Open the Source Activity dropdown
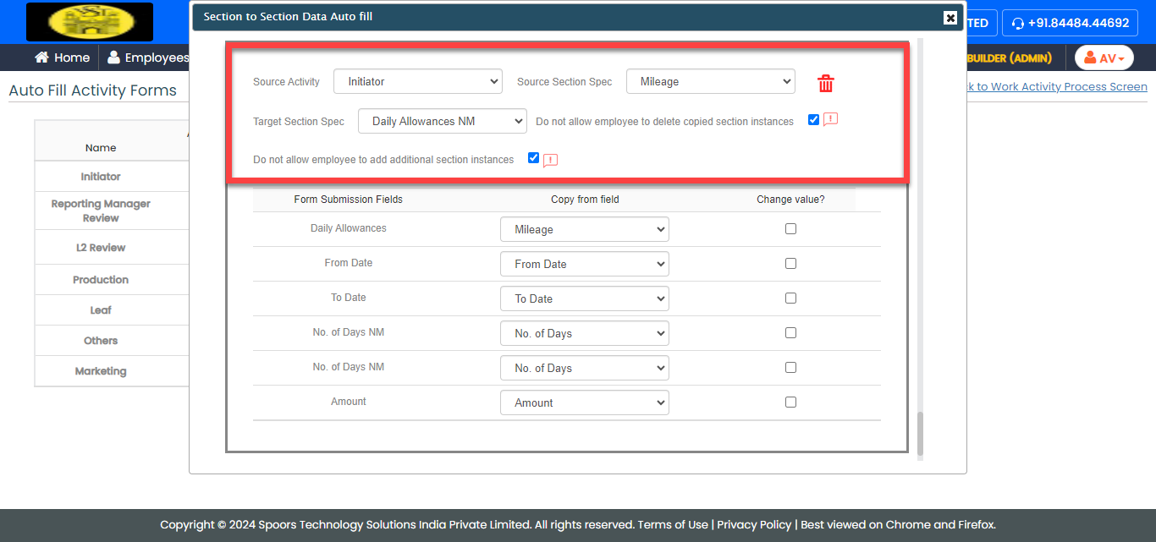This screenshot has width=1156, height=542. (x=418, y=82)
